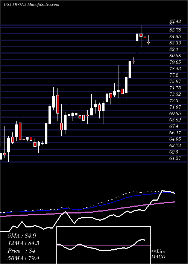Click the 62.5 price level label
The height and width of the screenshot is (264, 188).
(x=174, y=152)
